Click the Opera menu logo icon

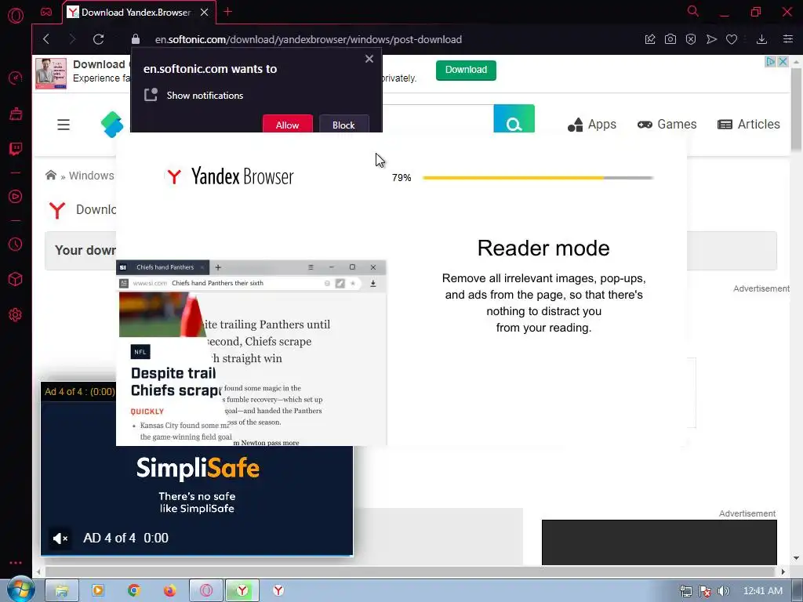(x=16, y=16)
